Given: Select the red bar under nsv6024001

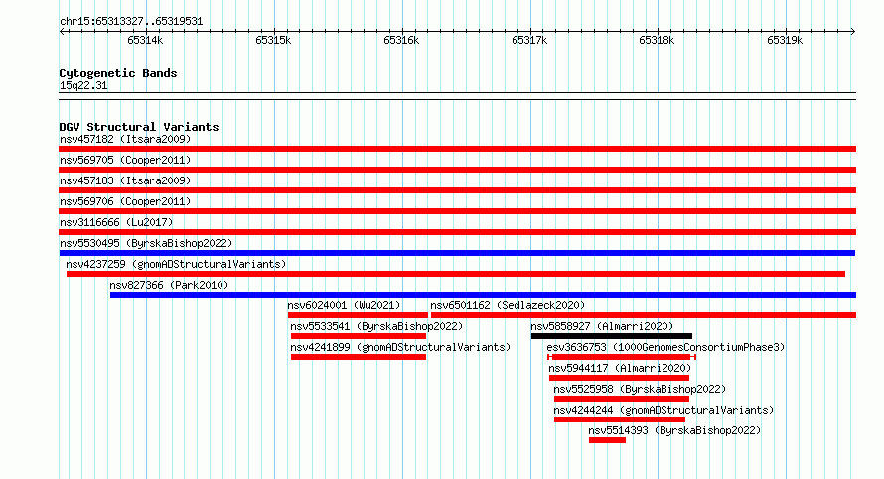Looking at the screenshot, I should (358, 315).
